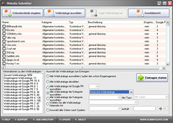Click the Eintragen starten button
The image size is (173, 123).
[152, 78]
